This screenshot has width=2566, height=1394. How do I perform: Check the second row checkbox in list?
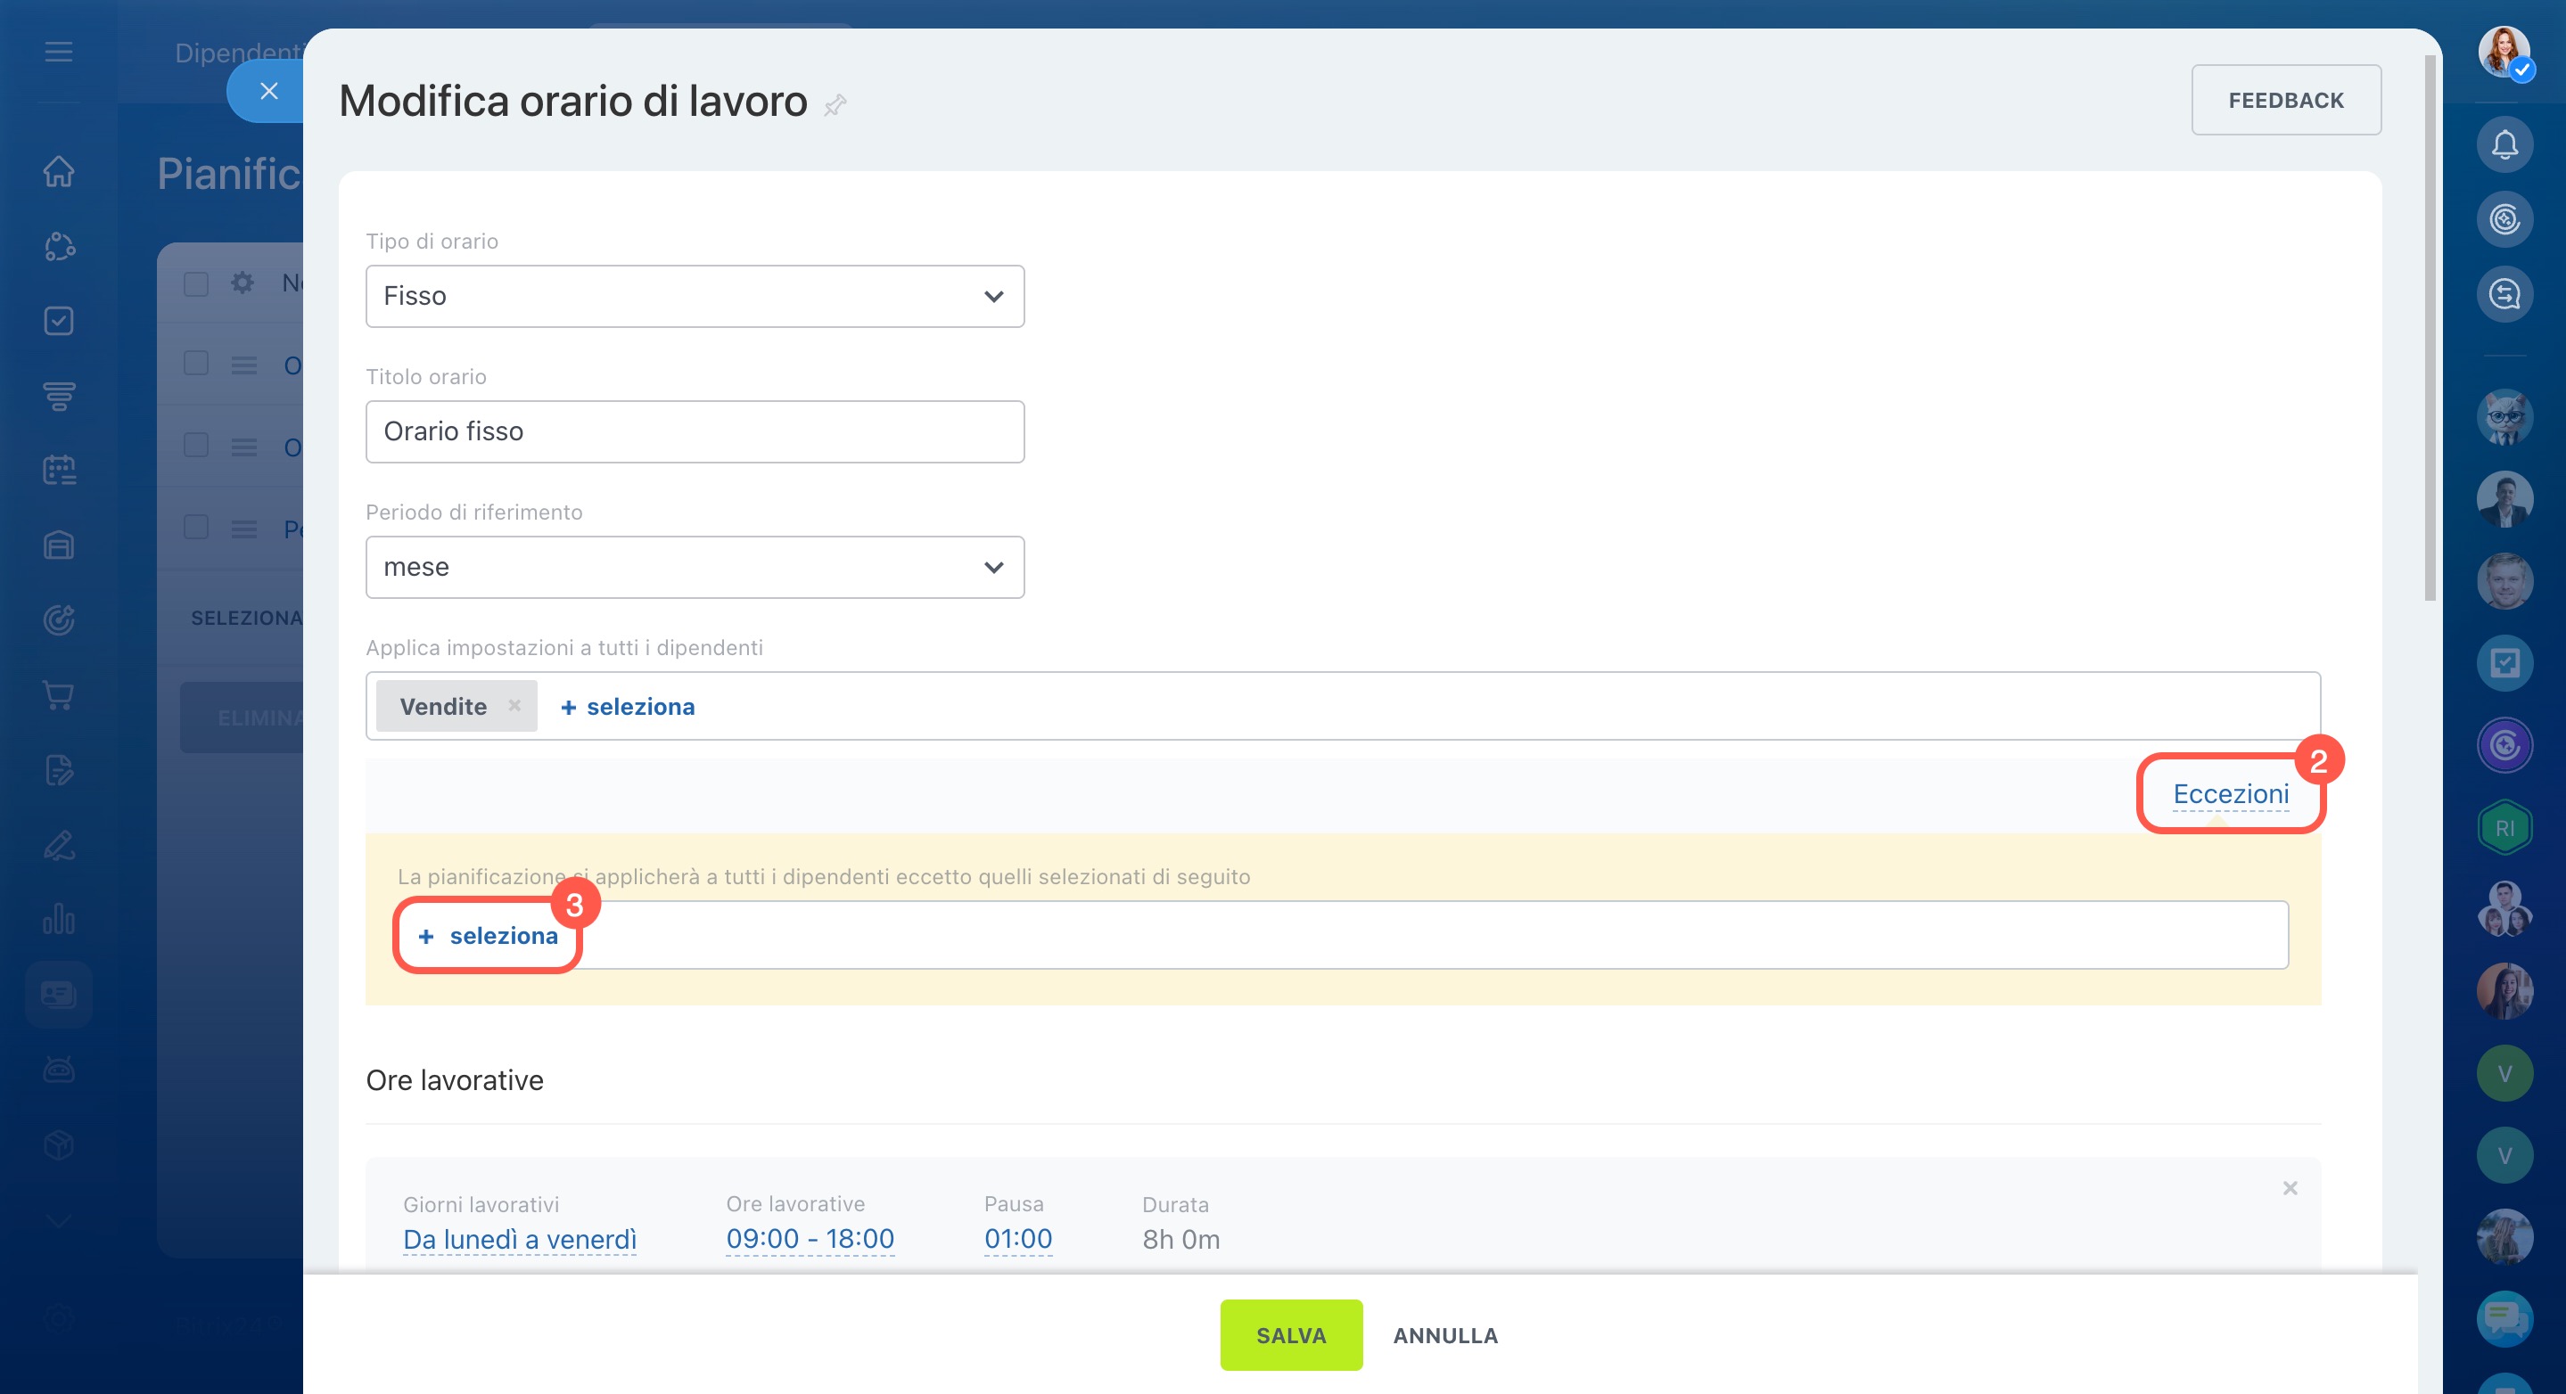coord(196,445)
